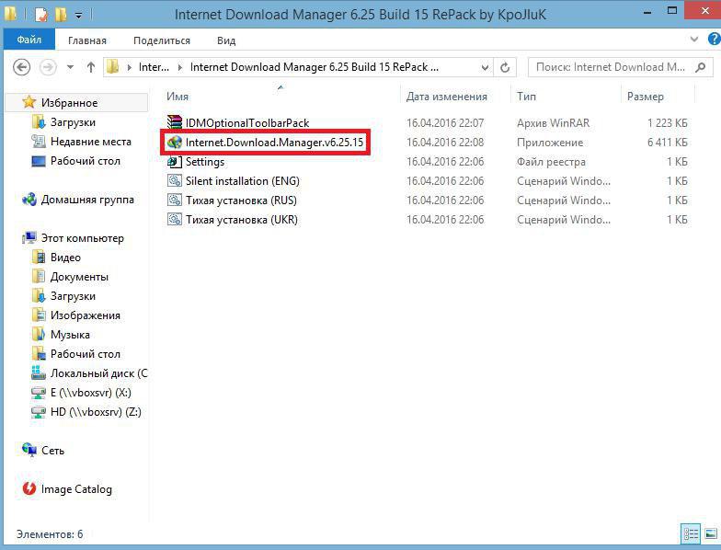Go up one folder level
The image size is (721, 550).
pos(90,67)
